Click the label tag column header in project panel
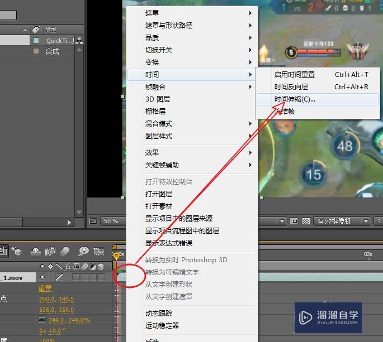 (x=36, y=30)
